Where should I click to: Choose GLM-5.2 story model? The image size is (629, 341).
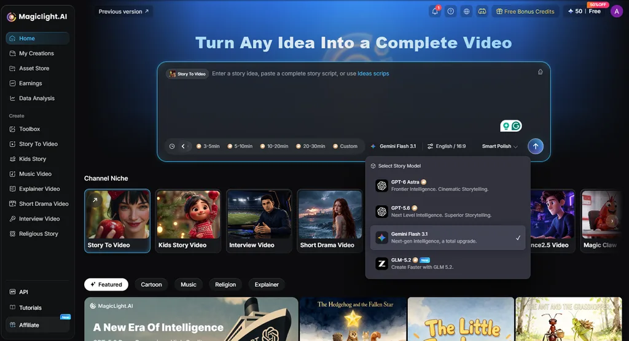pos(448,264)
